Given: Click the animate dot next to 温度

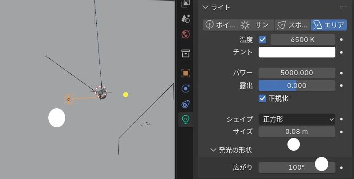Looking at the screenshot, I should (x=342, y=40).
